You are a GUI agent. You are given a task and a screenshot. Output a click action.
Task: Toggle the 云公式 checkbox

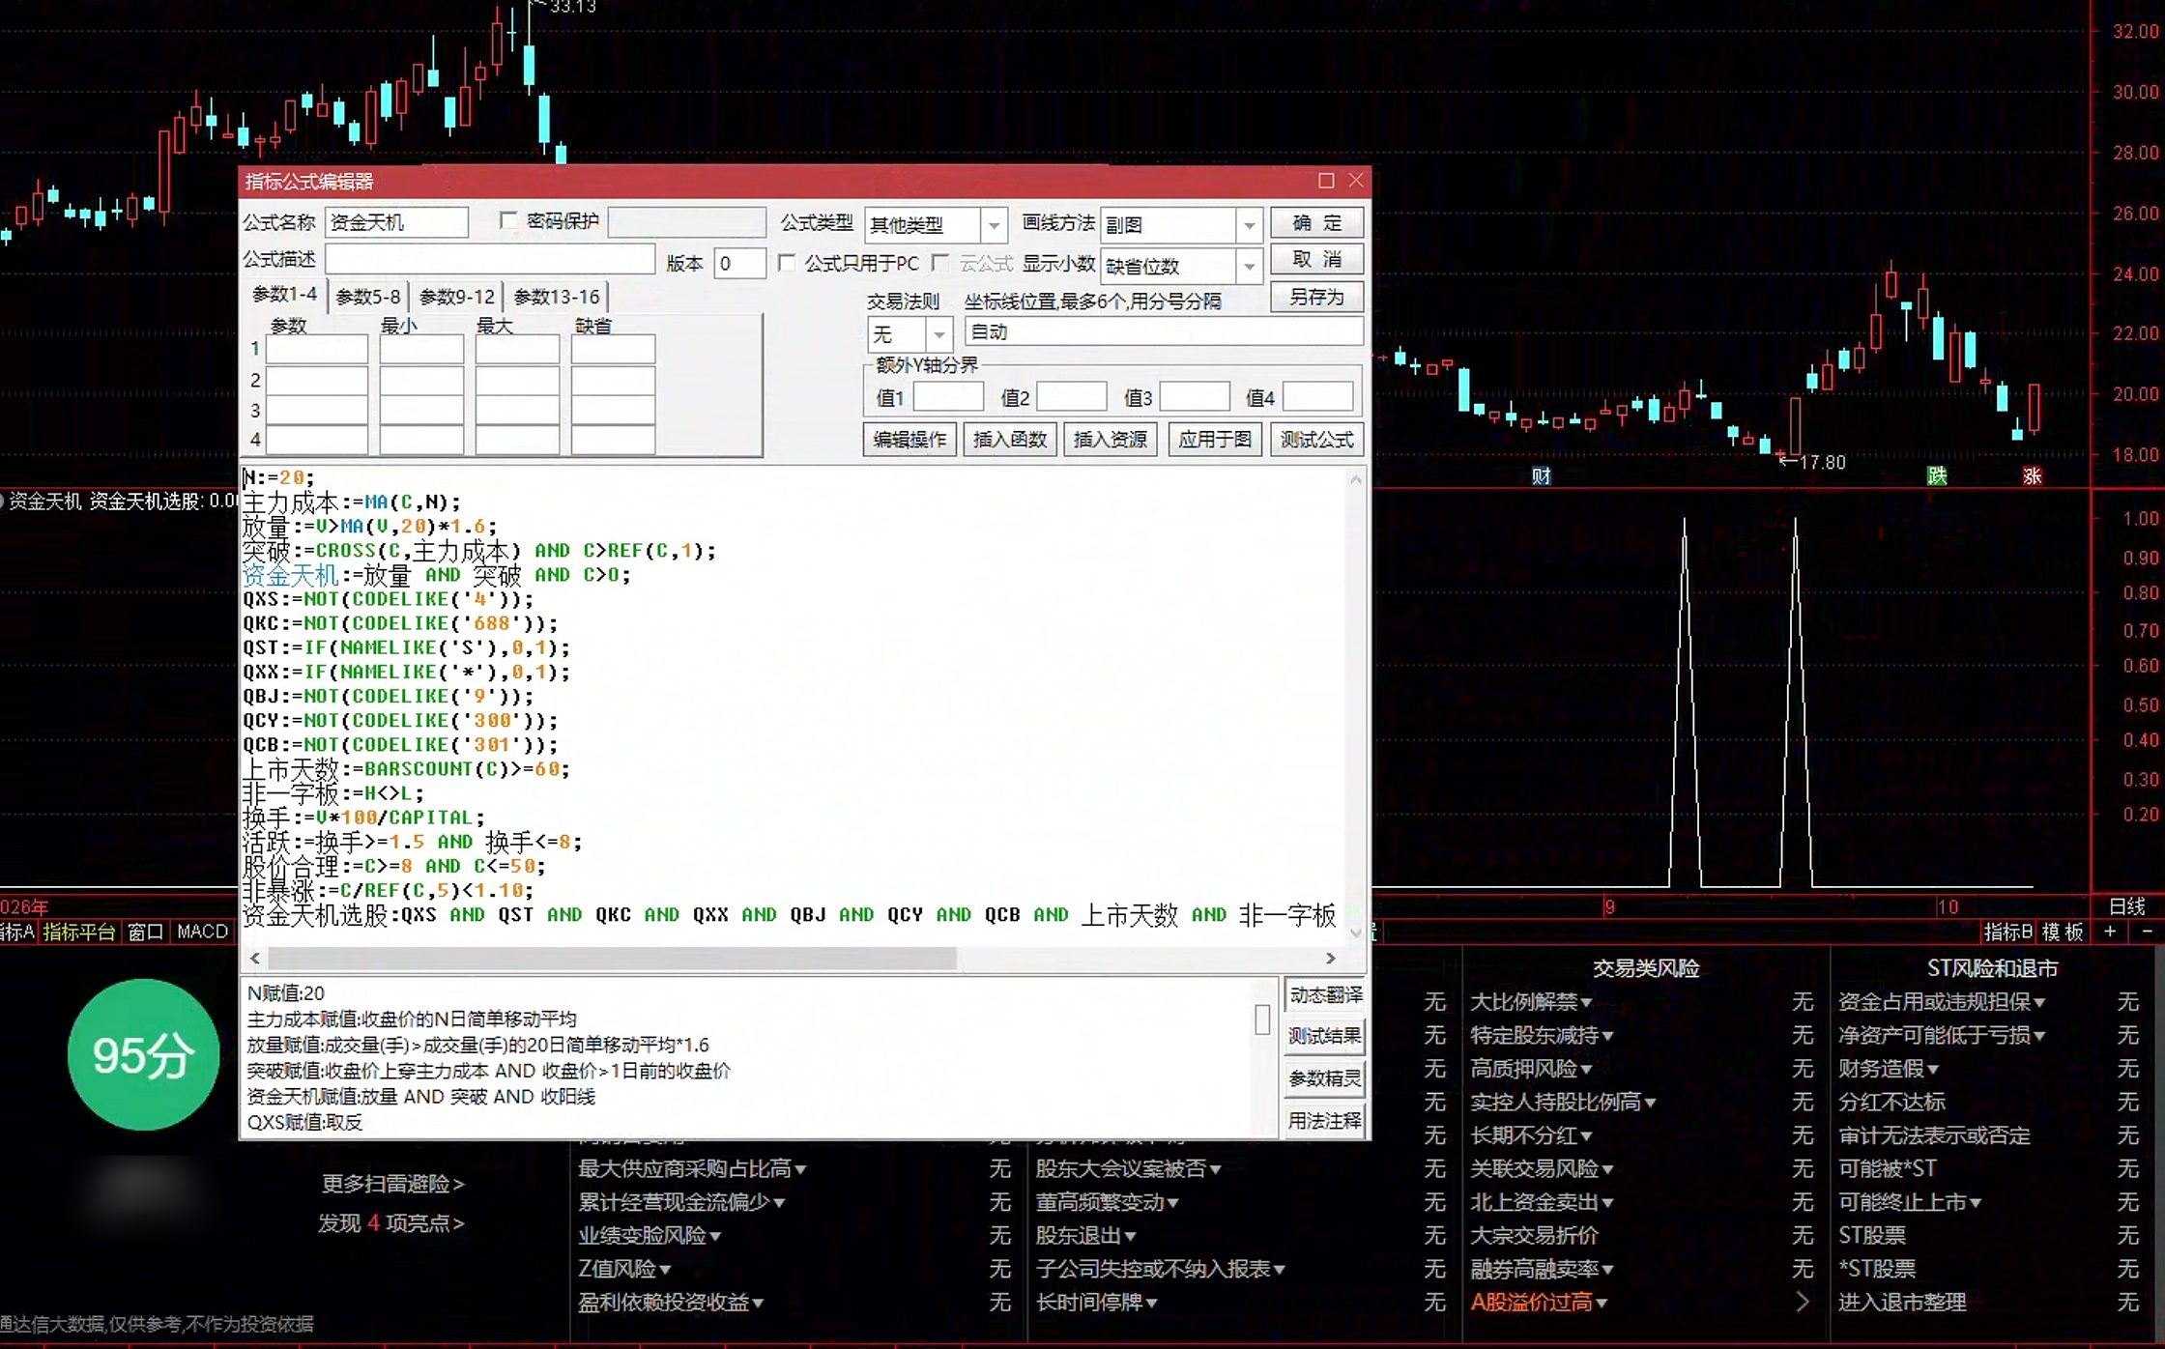[940, 263]
